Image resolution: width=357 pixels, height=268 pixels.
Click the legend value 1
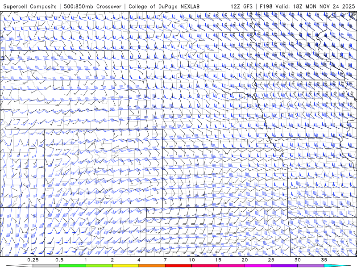(86, 260)
